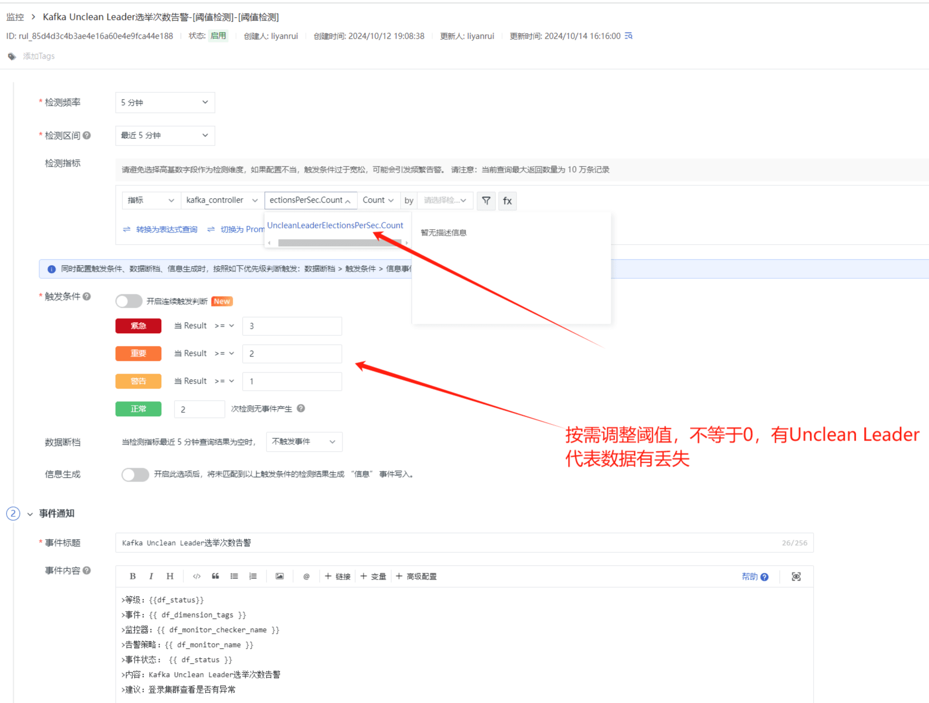The image size is (929, 703).
Task: Click the 正常 green level tag
Action: 139,409
